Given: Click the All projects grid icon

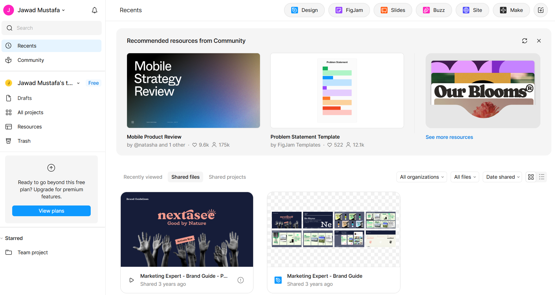Looking at the screenshot, I should point(9,112).
